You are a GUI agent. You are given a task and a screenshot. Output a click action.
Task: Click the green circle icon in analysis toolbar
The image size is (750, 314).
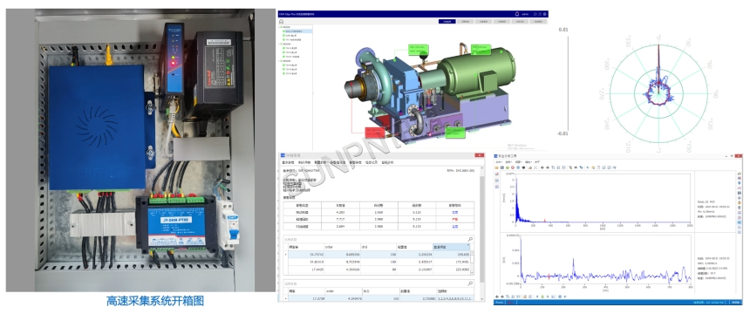[508, 167]
